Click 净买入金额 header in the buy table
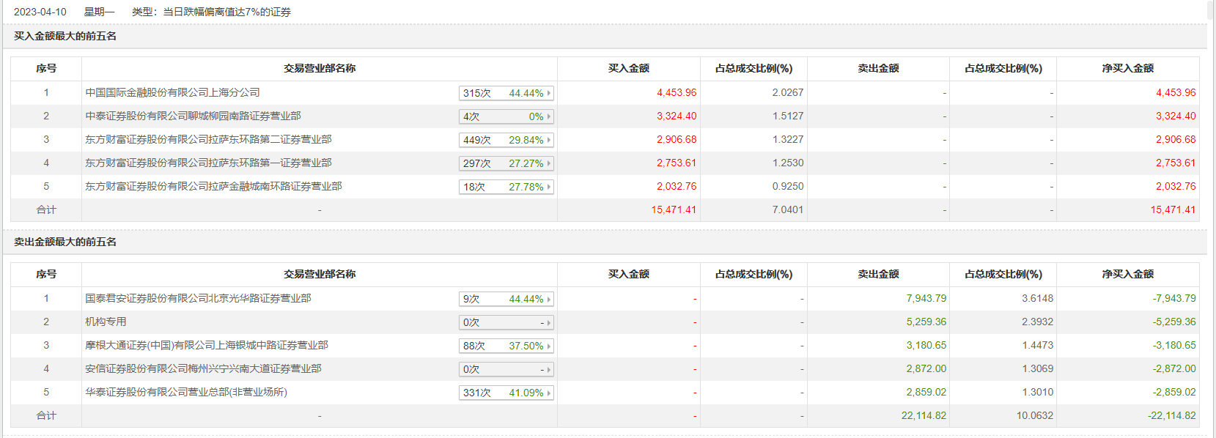 tap(1127, 68)
